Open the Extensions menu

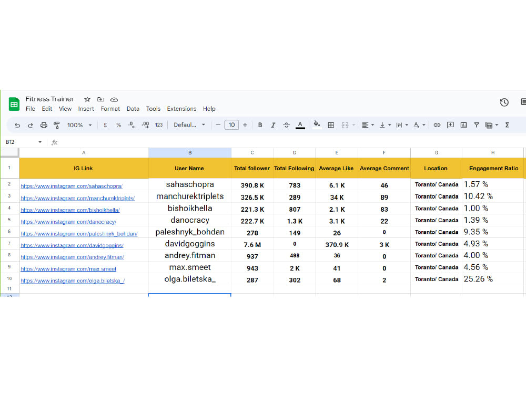(181, 109)
